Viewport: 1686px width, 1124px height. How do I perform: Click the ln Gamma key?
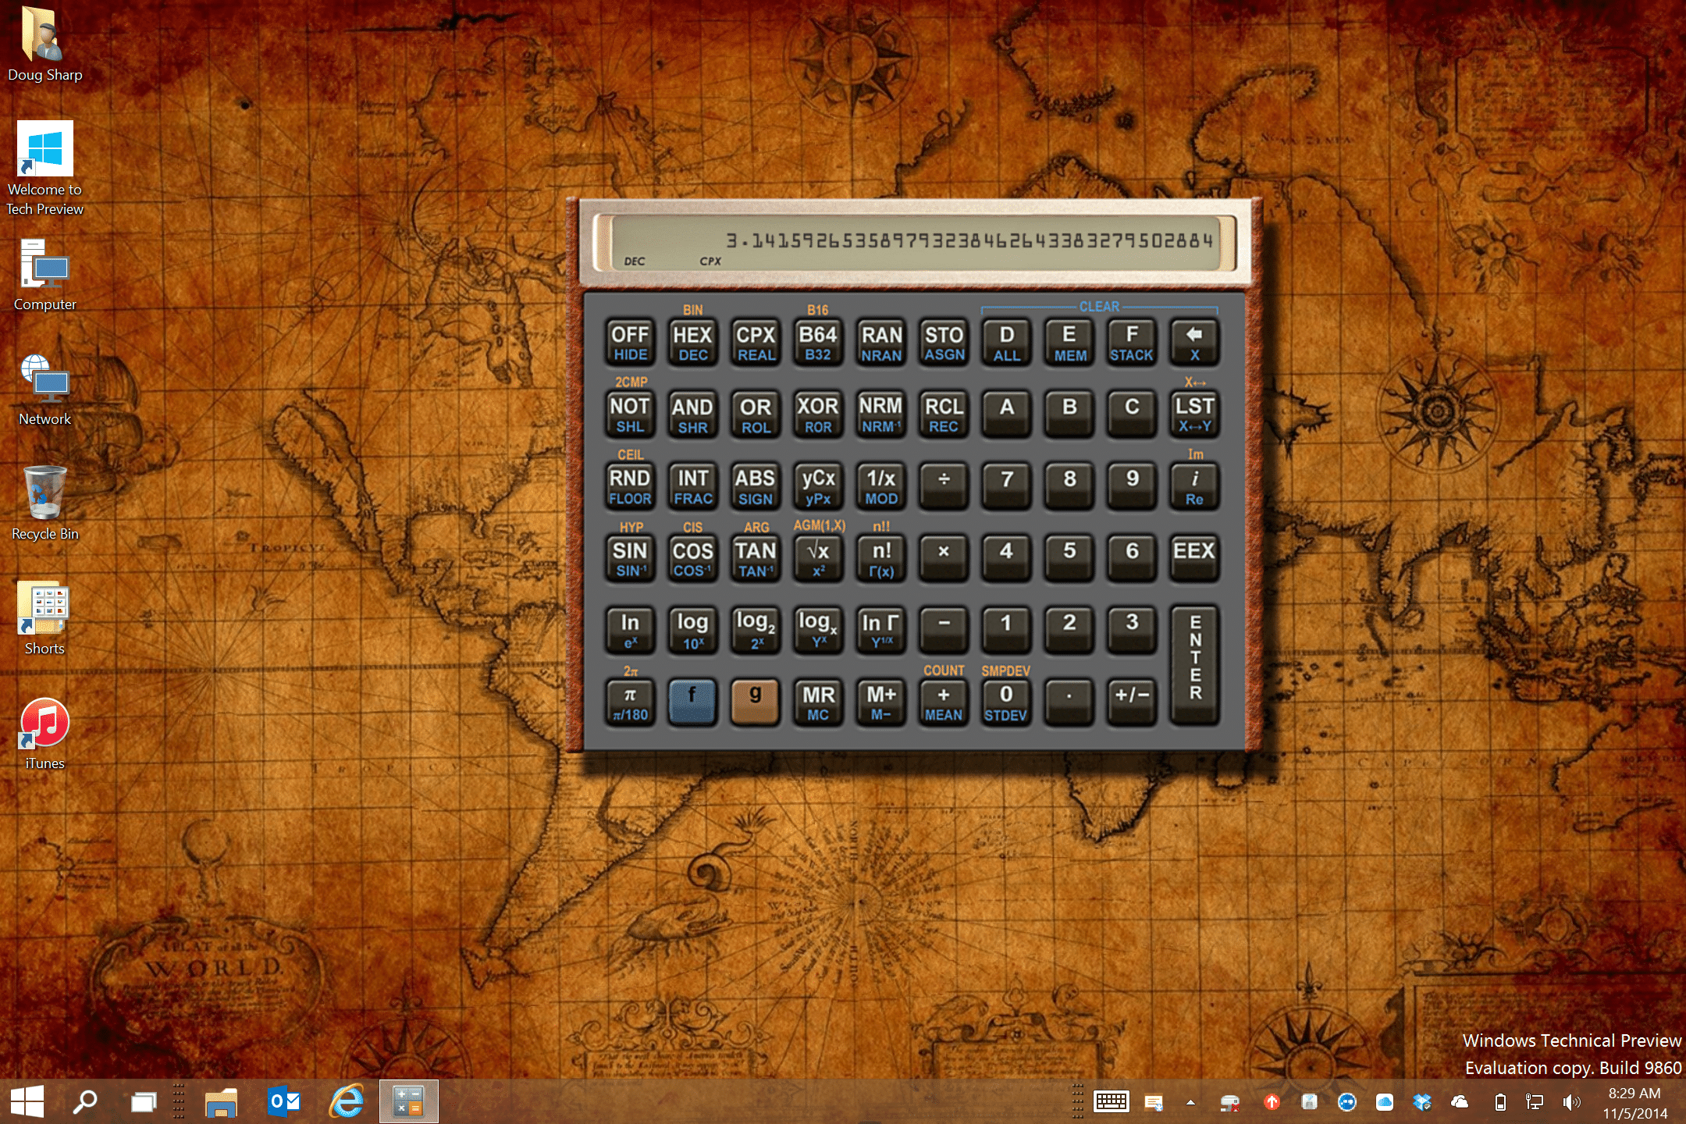tap(881, 631)
